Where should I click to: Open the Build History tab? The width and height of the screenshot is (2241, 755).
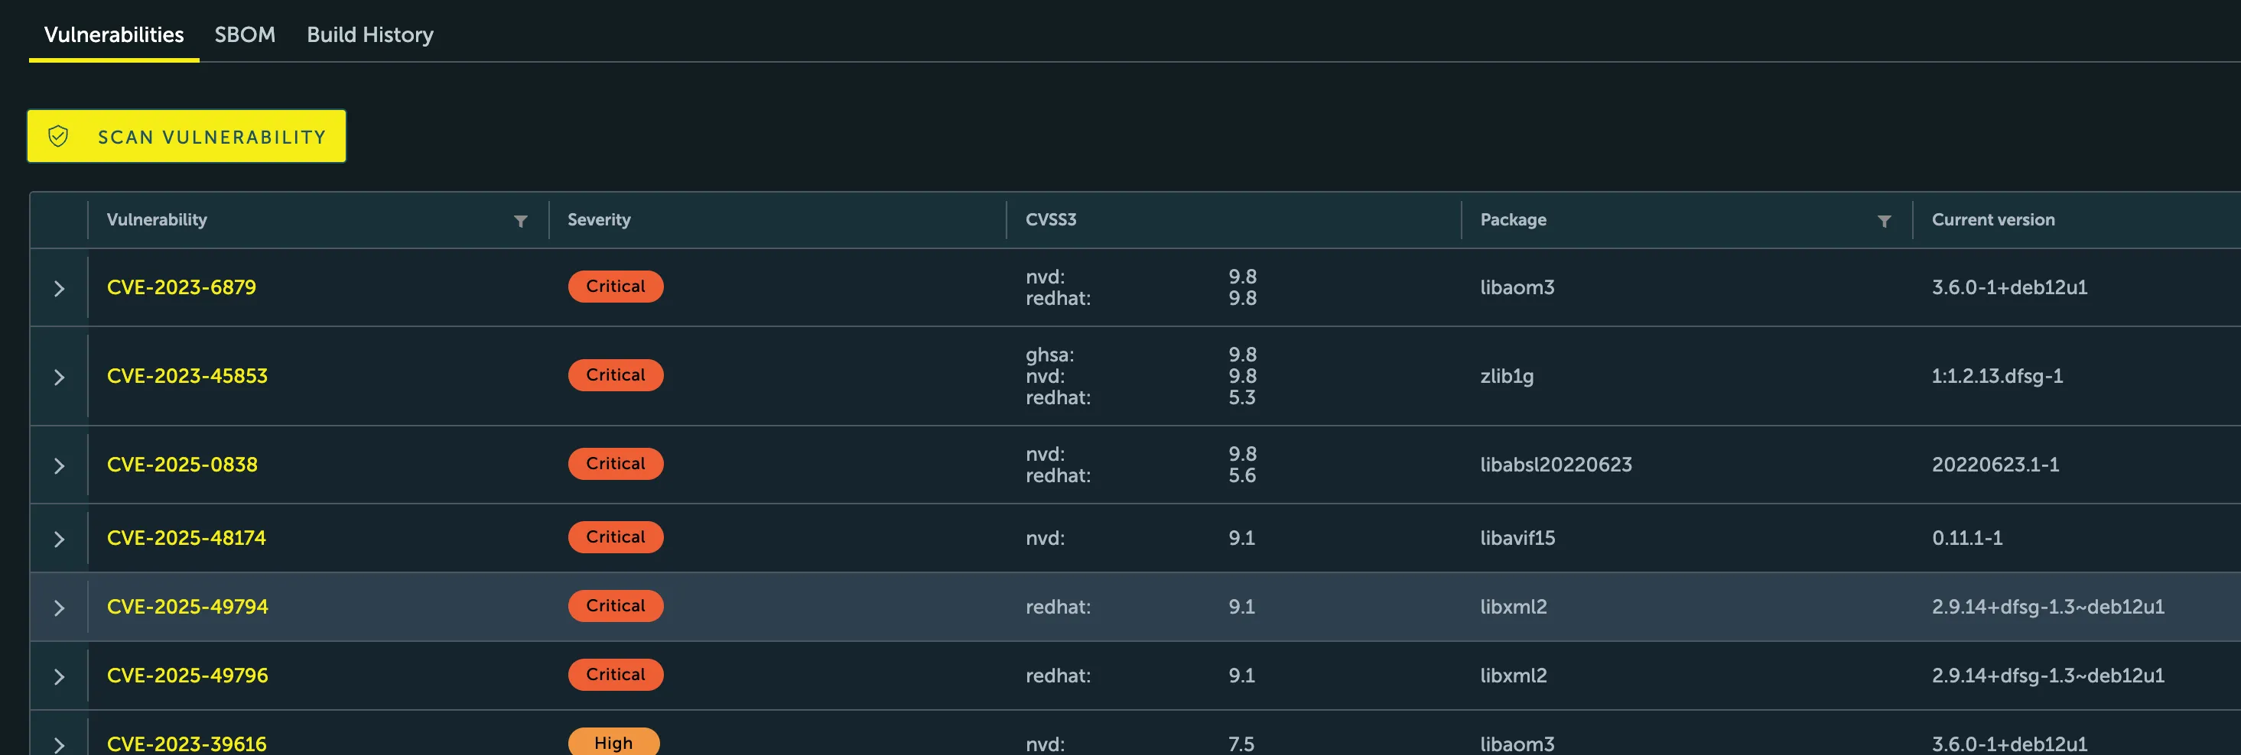pyautogui.click(x=369, y=34)
